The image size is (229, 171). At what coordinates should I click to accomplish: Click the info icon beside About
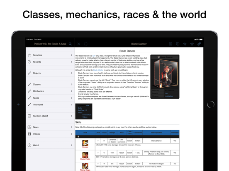coord(29,145)
